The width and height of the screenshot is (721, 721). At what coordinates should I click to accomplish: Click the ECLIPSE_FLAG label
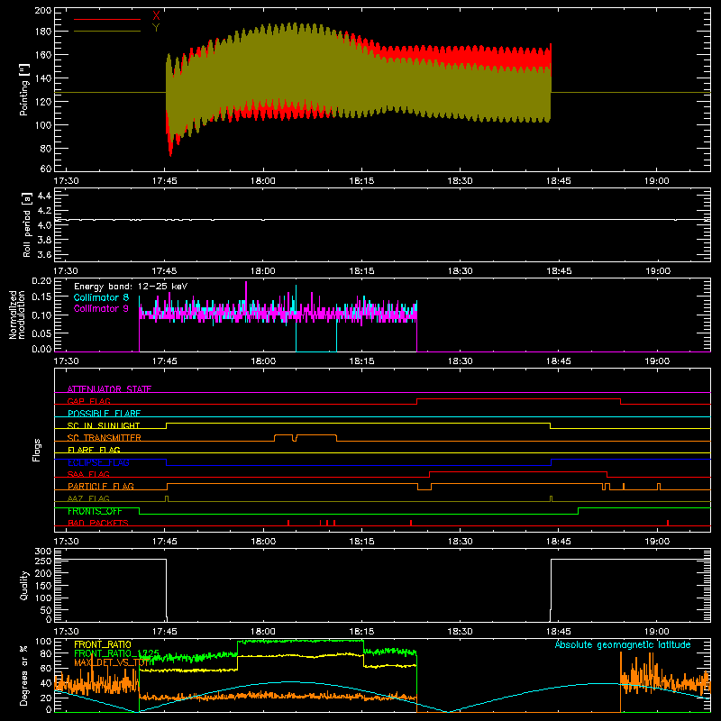pyautogui.click(x=98, y=462)
